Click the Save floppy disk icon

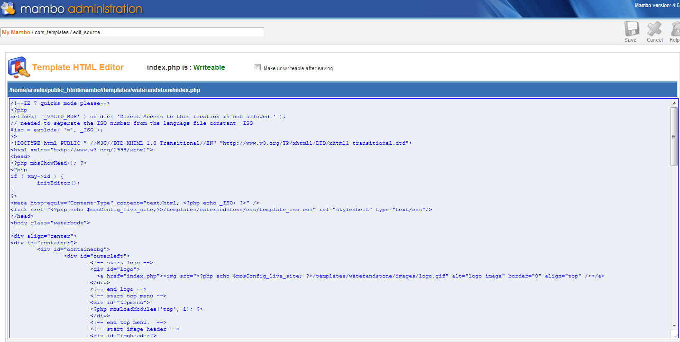click(631, 29)
